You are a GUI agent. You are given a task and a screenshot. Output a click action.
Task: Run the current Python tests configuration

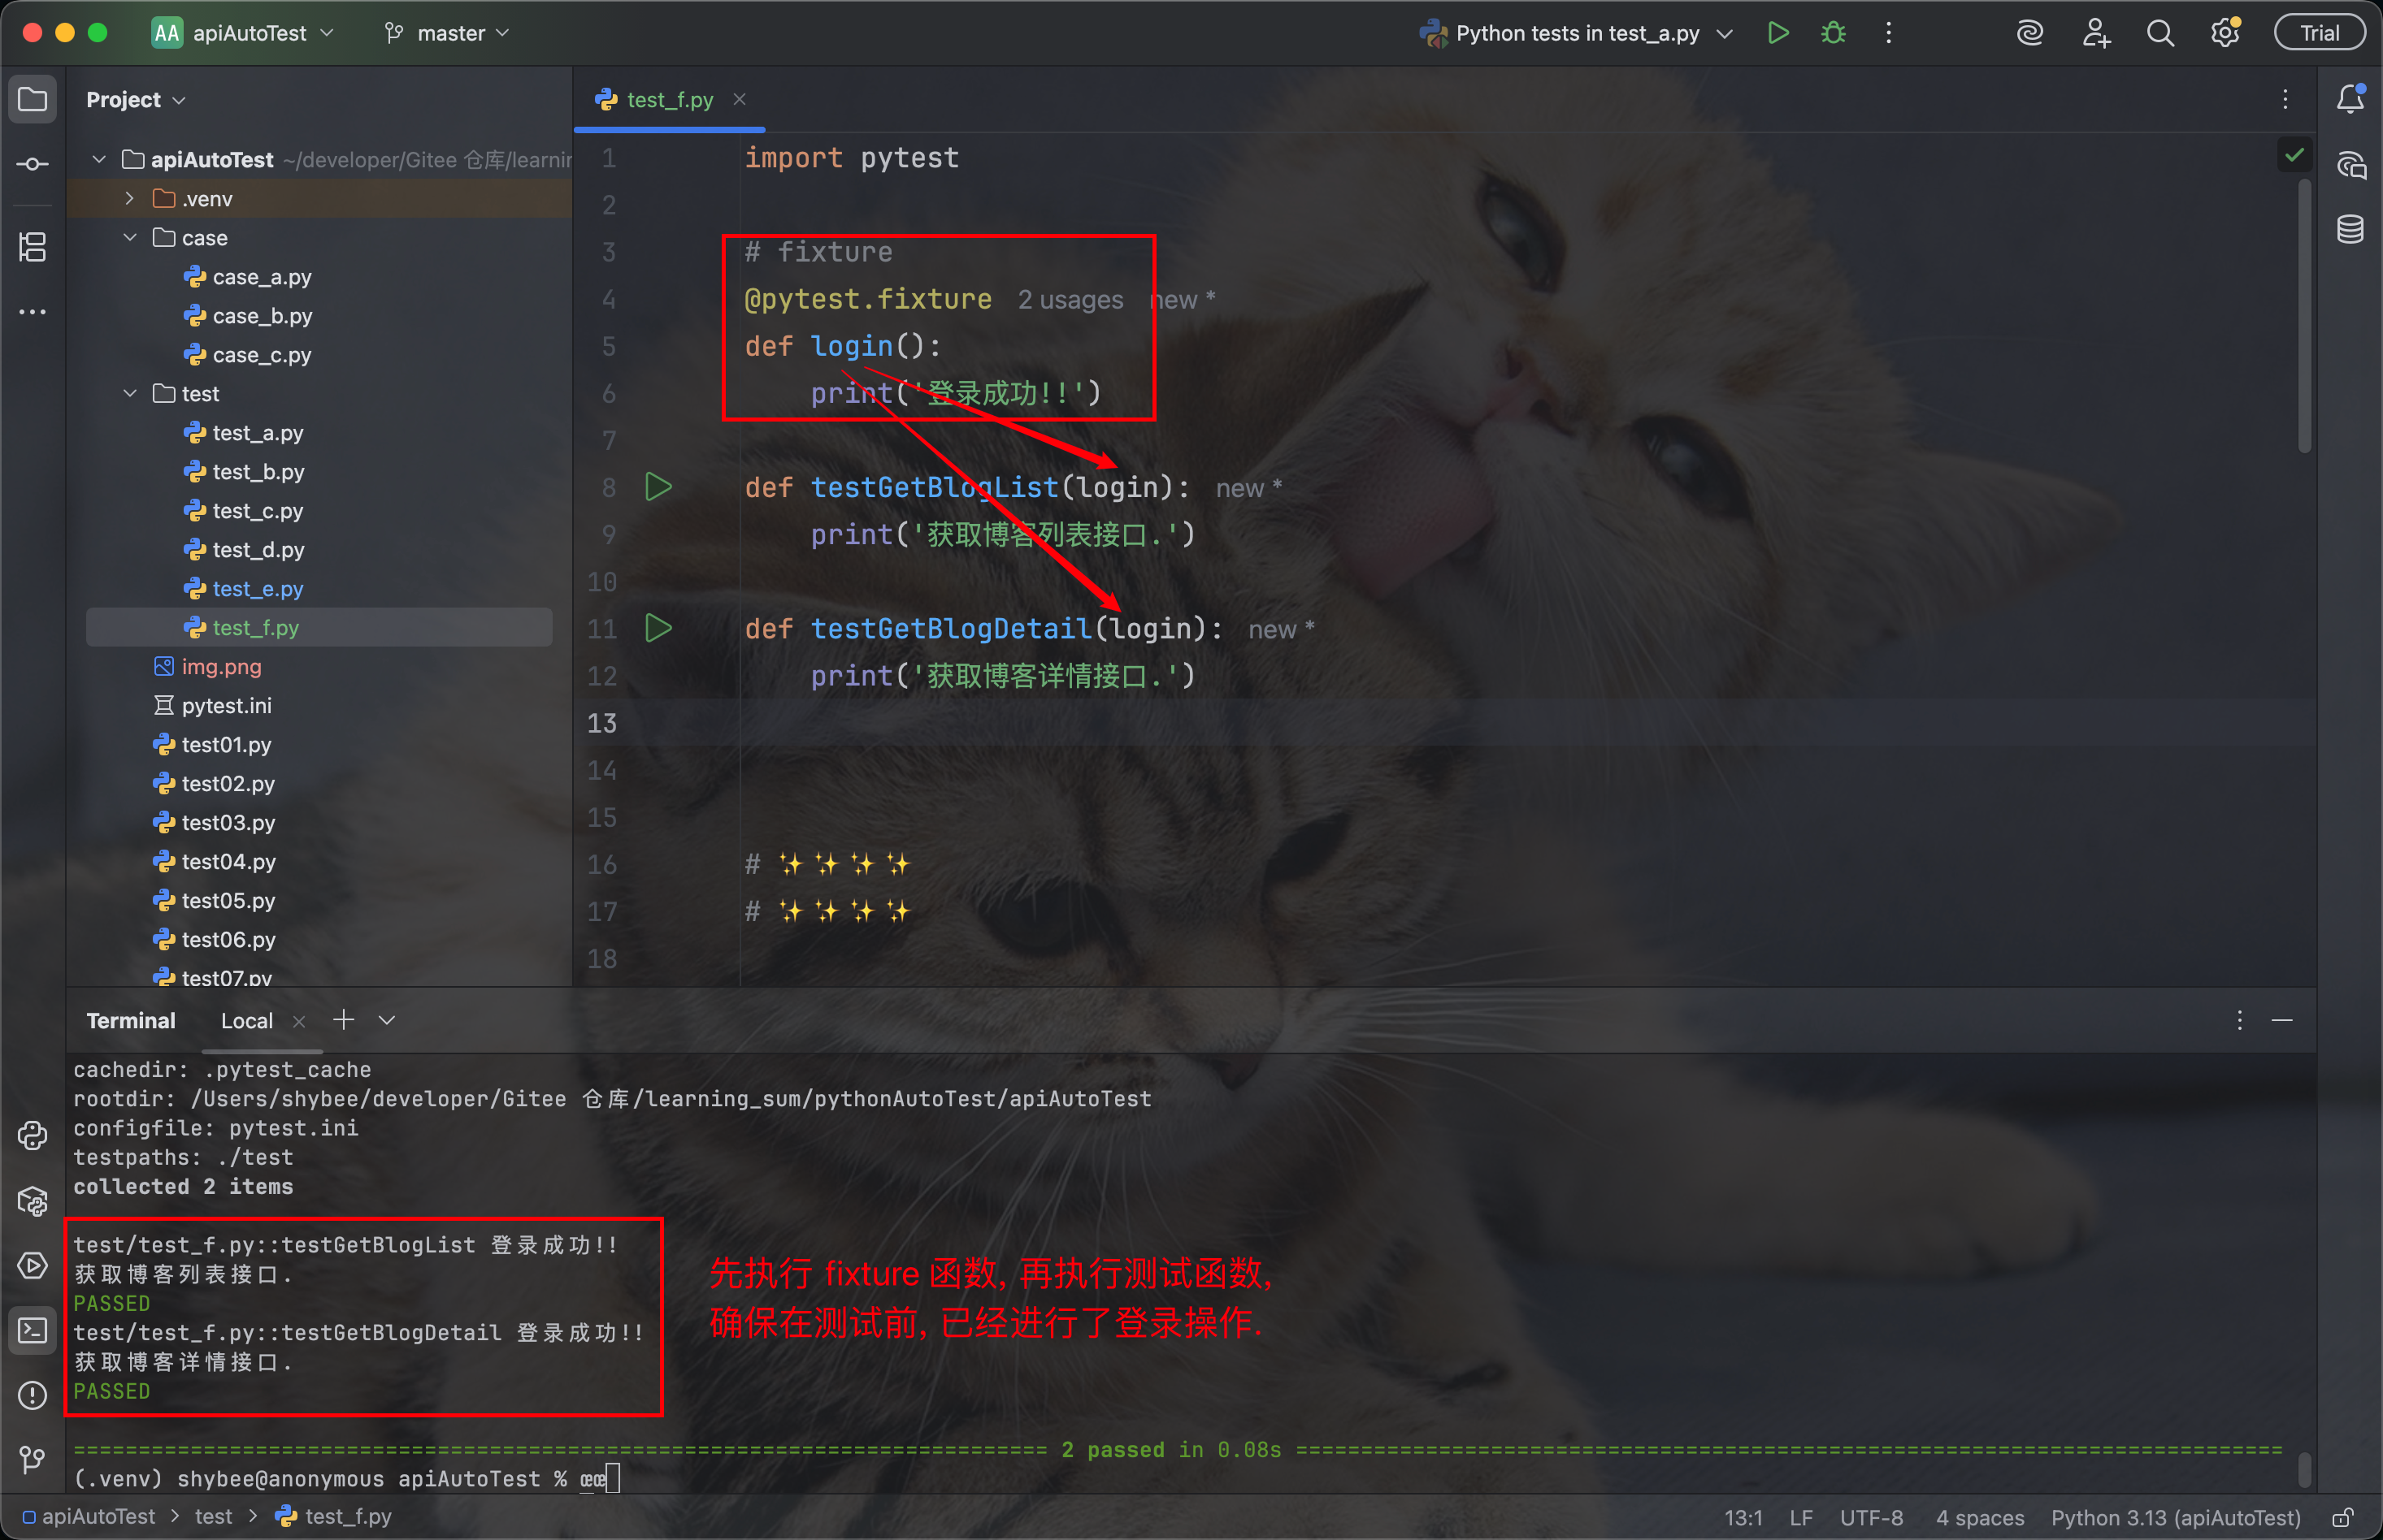point(1777,33)
